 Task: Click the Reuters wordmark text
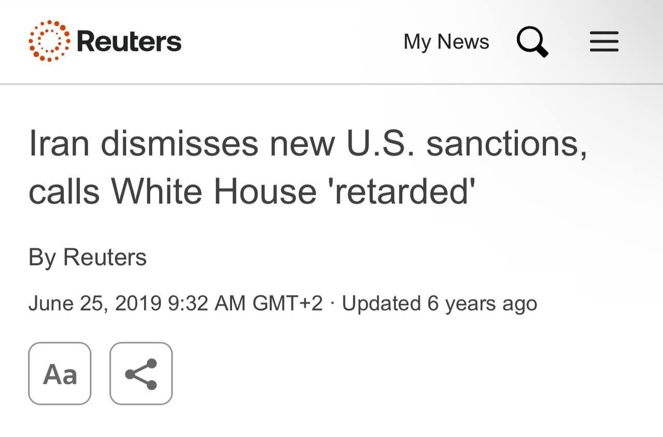click(x=129, y=41)
